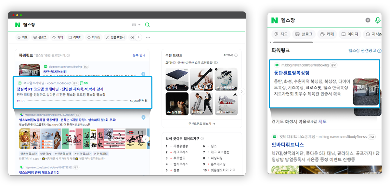Select the 지도 tab in desktop window
Image resolution: width=390 pixels, height=187 pixels.
click(22, 37)
